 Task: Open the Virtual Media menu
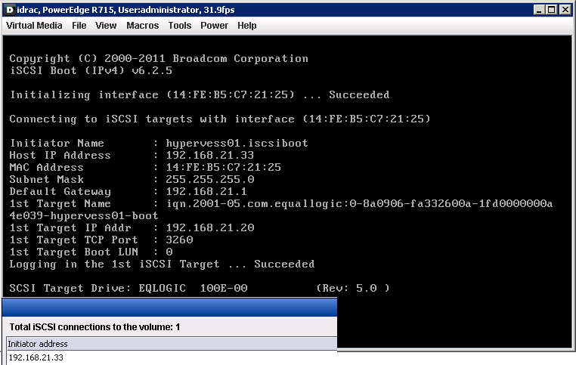click(34, 26)
